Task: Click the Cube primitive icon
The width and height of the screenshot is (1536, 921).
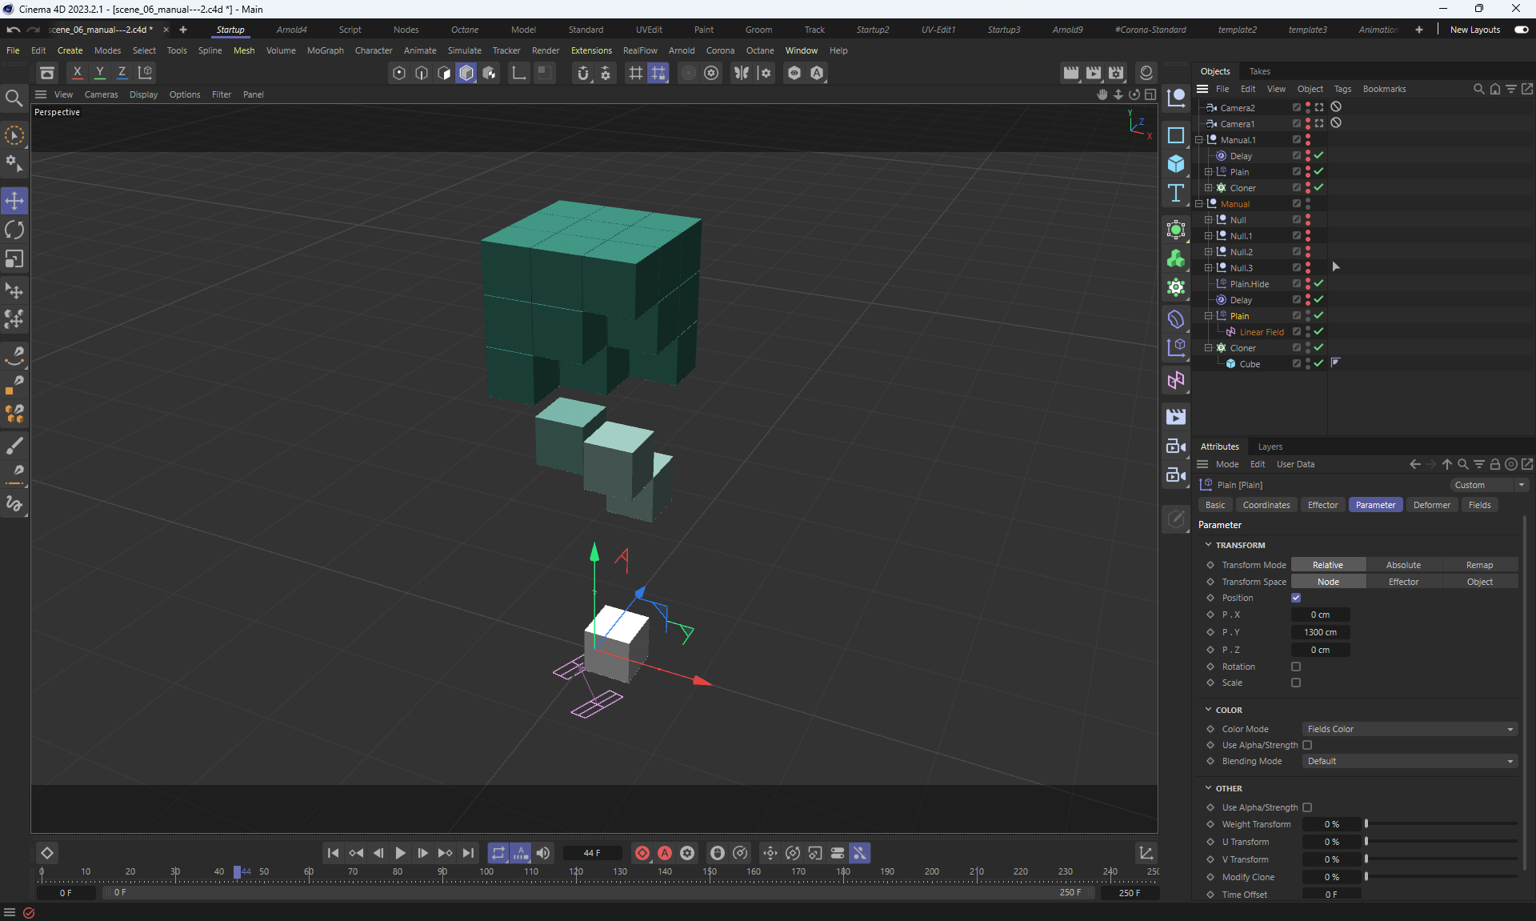Action: [1175, 164]
